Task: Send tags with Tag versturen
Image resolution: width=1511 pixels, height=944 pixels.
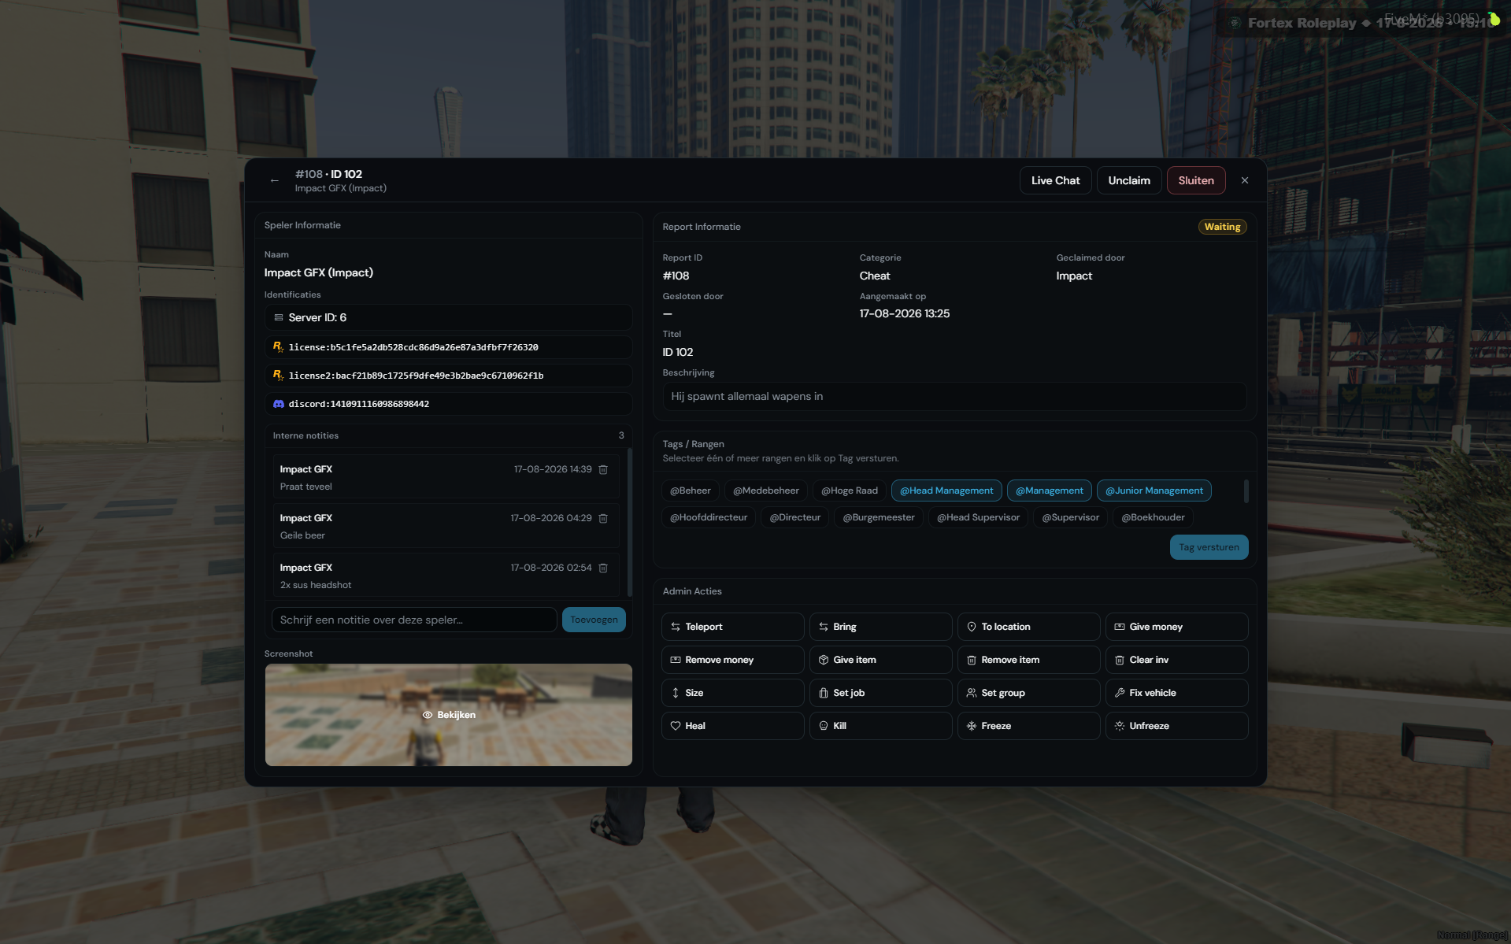Action: [x=1209, y=547]
